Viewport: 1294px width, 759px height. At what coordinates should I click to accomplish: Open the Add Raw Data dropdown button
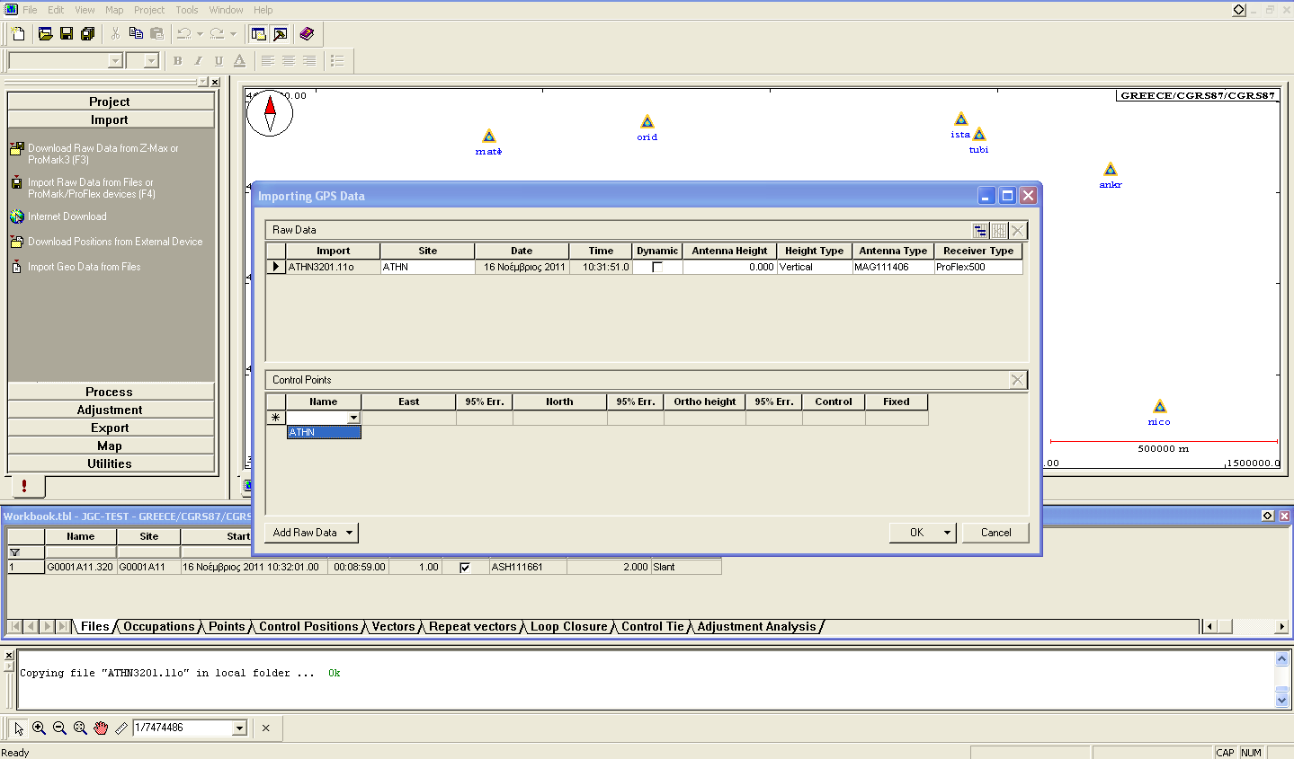pyautogui.click(x=349, y=533)
